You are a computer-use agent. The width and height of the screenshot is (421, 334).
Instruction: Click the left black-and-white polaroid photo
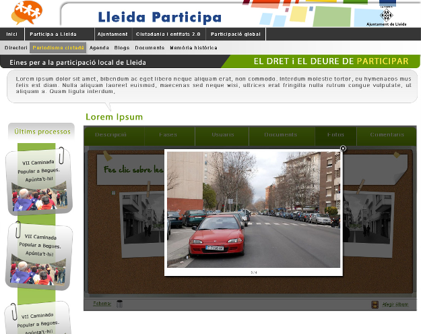point(142,225)
